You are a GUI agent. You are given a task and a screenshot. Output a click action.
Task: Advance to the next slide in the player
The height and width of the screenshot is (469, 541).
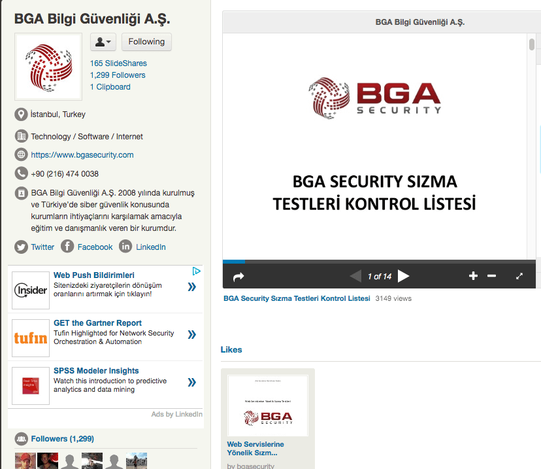click(x=403, y=276)
